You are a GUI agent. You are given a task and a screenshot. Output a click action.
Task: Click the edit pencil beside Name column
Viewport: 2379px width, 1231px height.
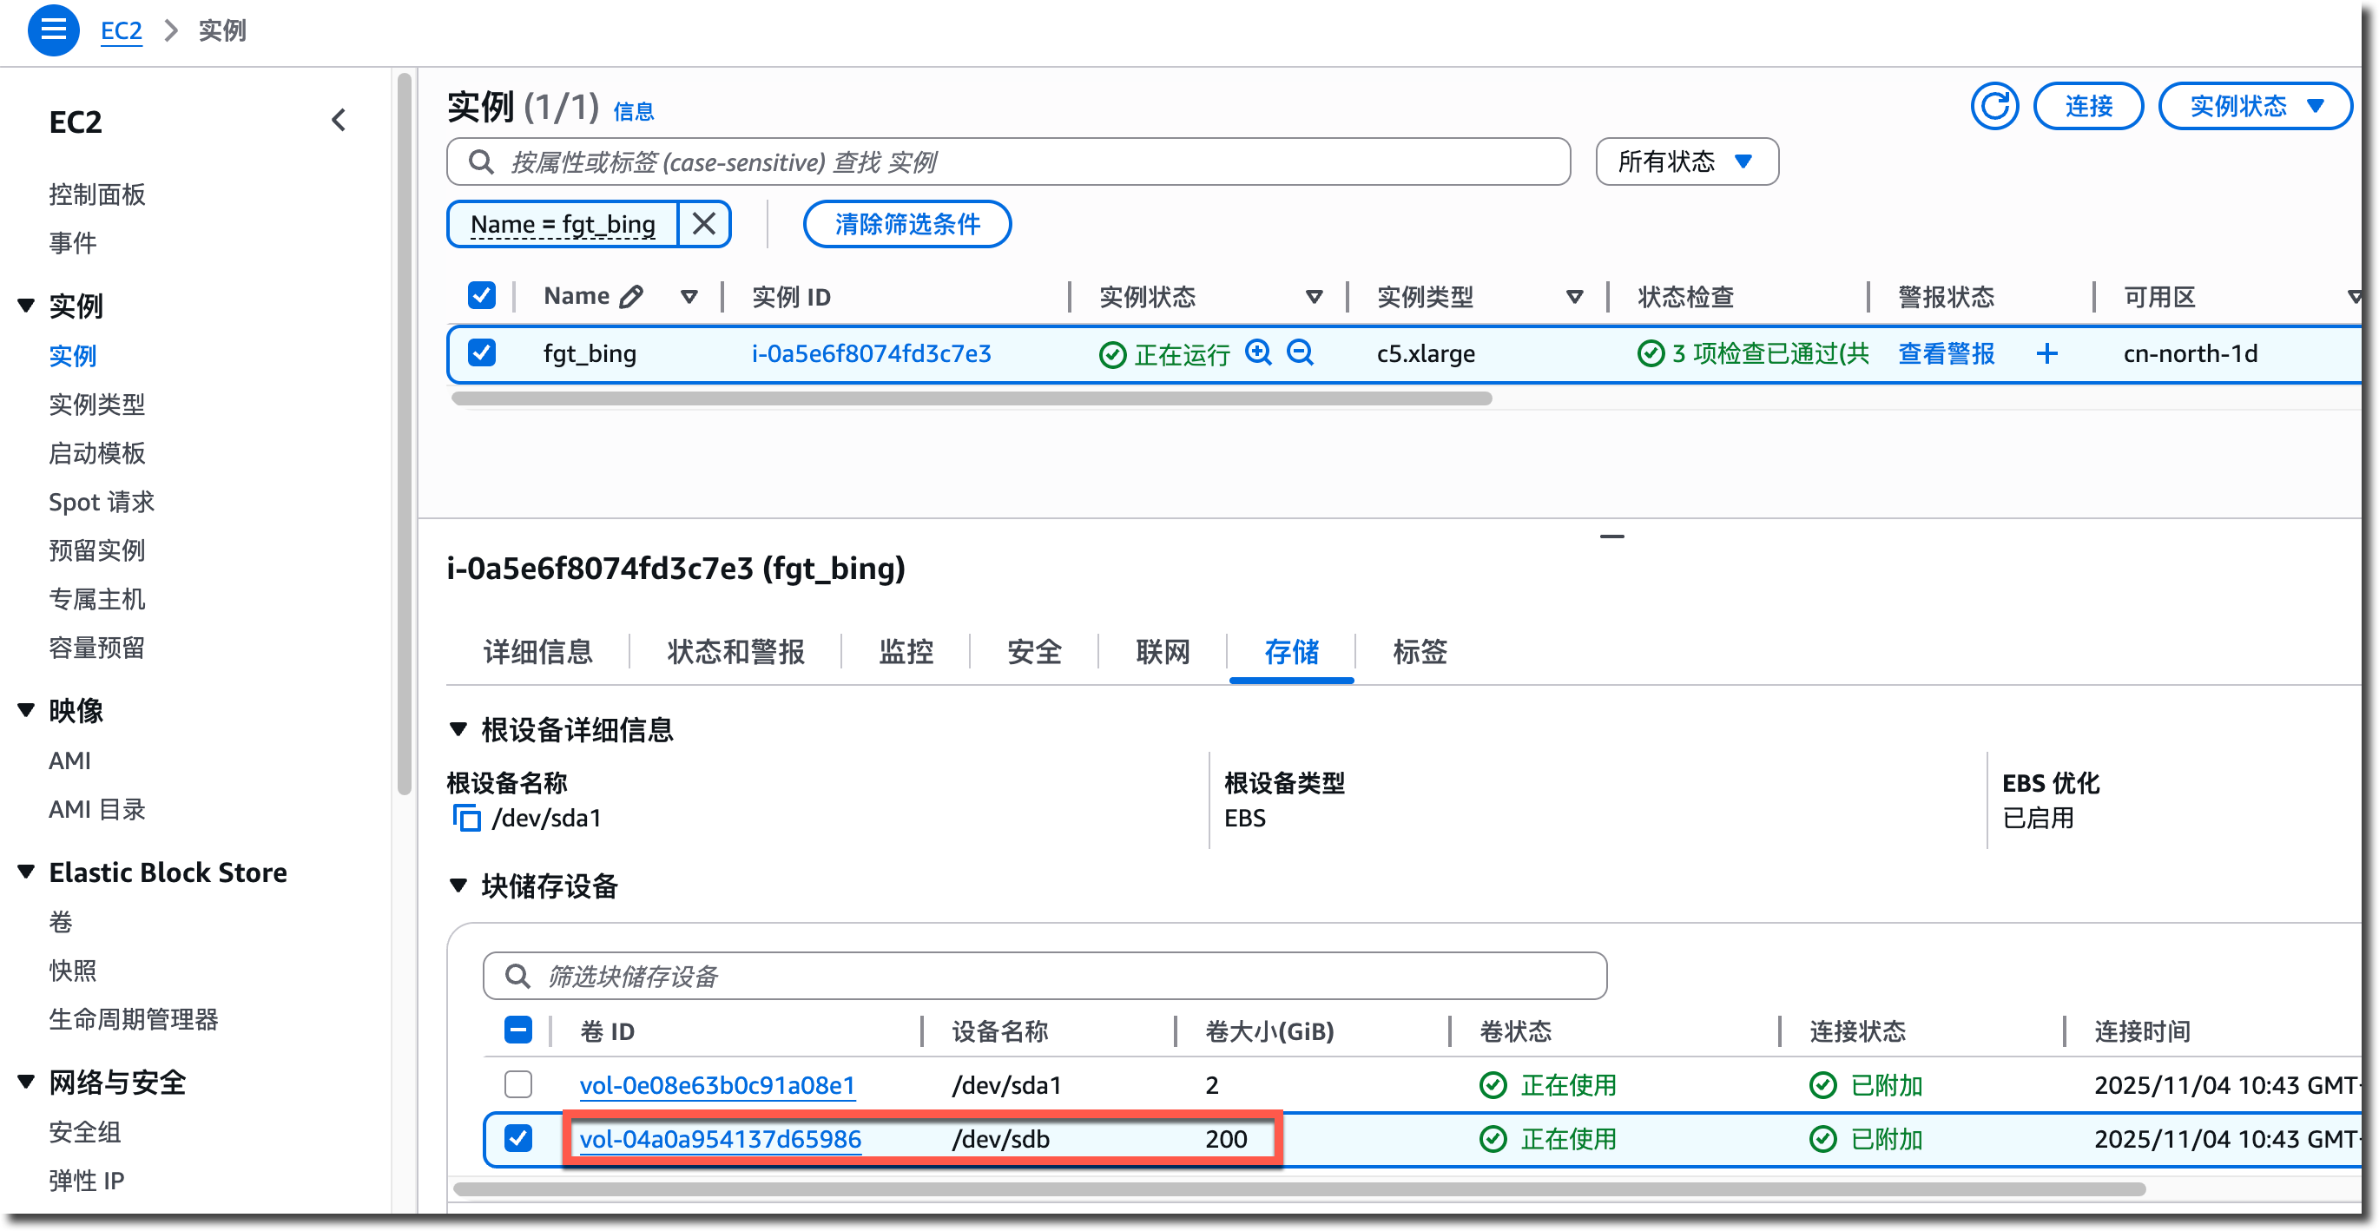point(632,296)
